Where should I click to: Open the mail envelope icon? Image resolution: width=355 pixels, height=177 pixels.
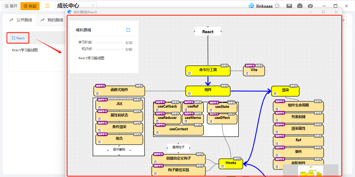(289, 6)
